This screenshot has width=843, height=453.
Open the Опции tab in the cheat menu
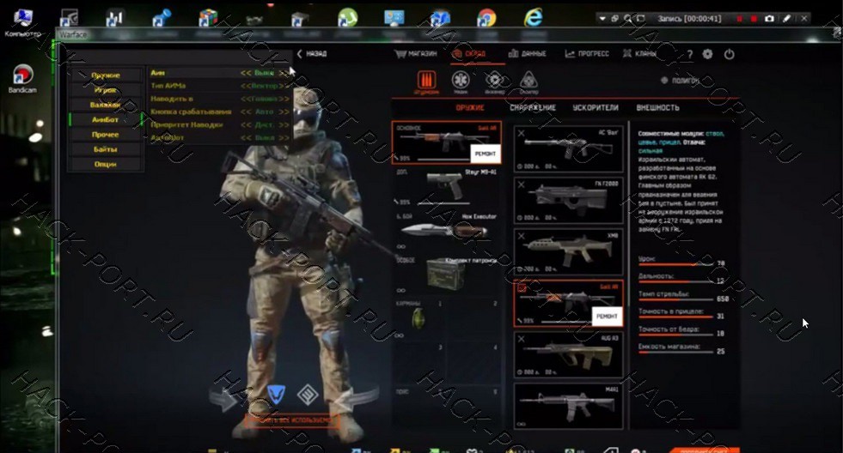click(106, 164)
